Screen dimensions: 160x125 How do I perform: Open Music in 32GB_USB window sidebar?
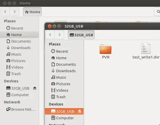click(x=64, y=77)
